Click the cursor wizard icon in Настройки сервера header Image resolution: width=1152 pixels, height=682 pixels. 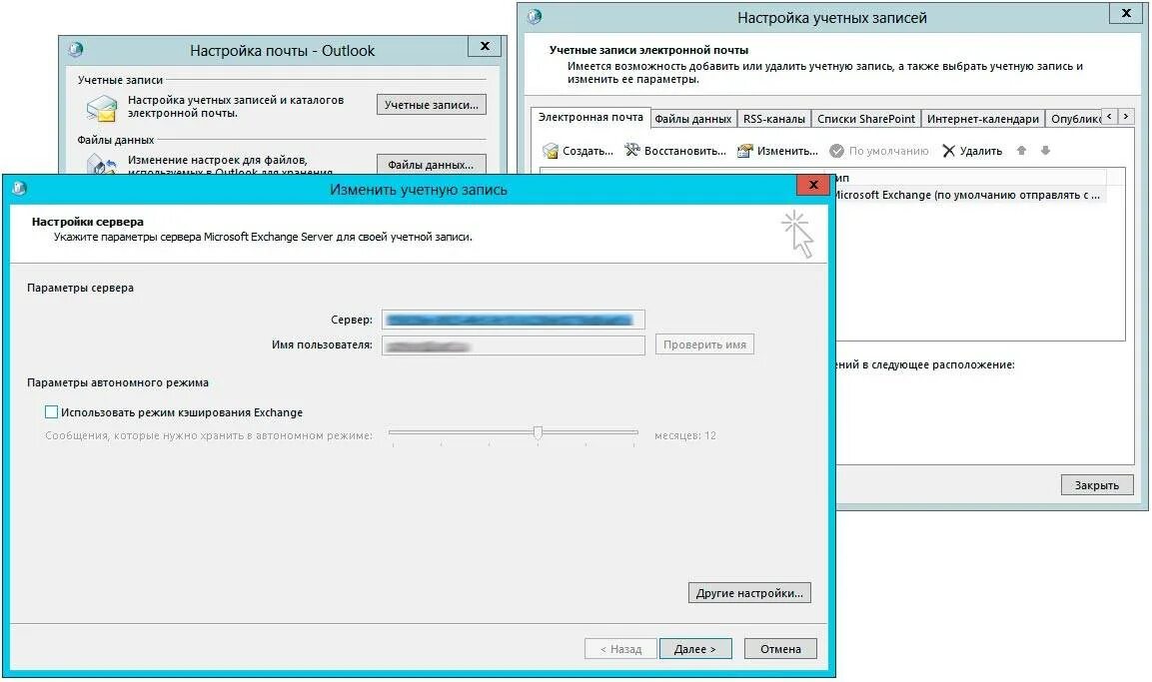pyautogui.click(x=797, y=235)
